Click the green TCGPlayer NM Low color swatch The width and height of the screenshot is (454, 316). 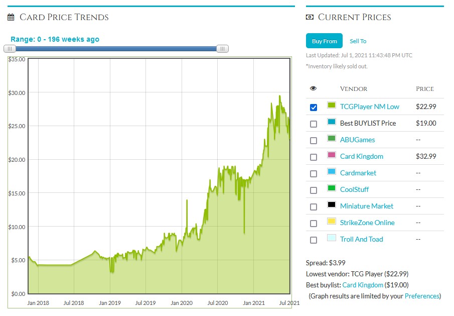[331, 105]
